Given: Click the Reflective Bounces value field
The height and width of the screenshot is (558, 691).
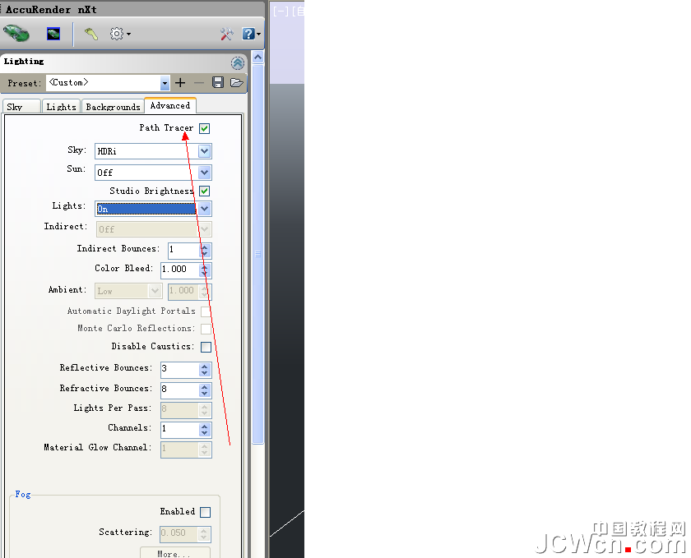Looking at the screenshot, I should 180,370.
